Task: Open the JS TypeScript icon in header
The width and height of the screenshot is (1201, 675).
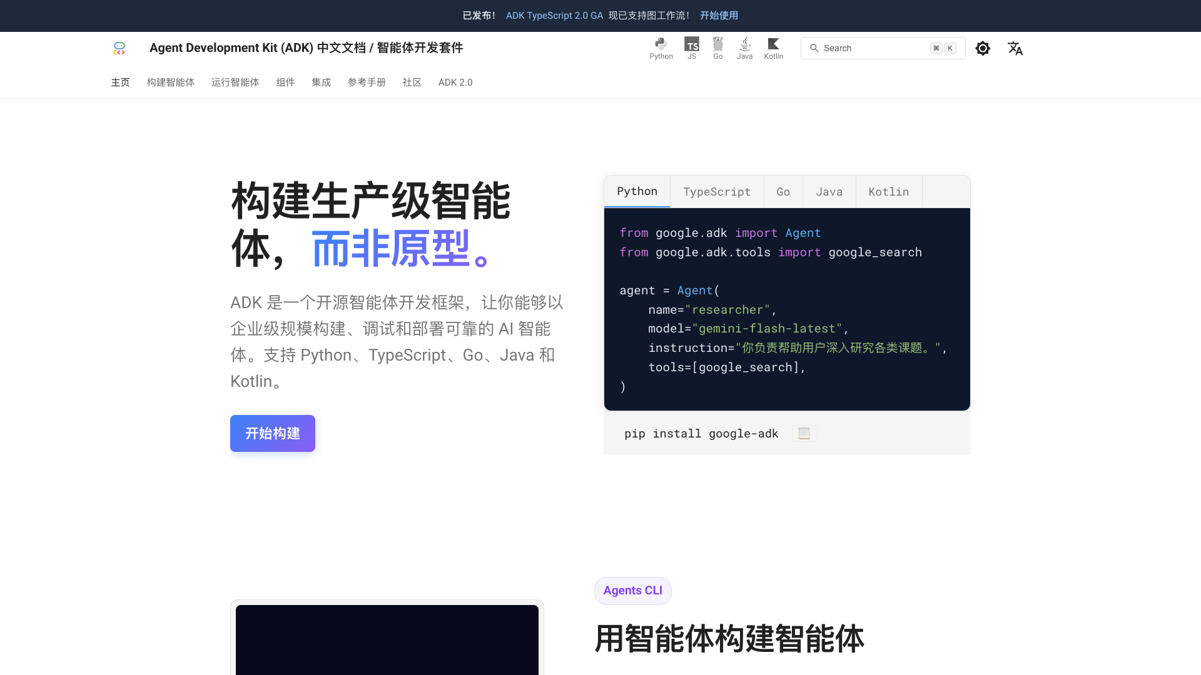Action: 692,48
